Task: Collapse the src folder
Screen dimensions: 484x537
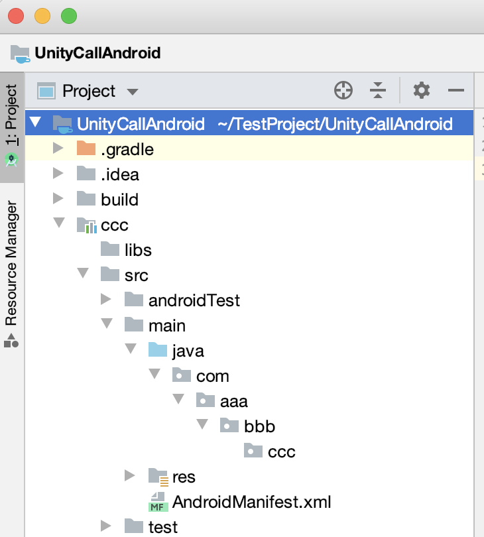Action: 83,273
